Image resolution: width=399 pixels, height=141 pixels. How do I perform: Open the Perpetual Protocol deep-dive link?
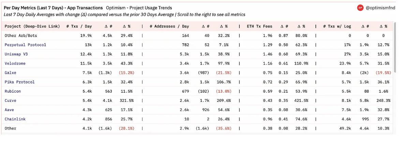[26, 45]
